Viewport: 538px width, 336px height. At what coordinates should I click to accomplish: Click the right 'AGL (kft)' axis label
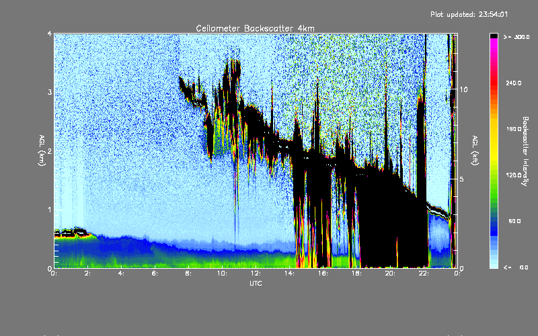click(x=475, y=151)
